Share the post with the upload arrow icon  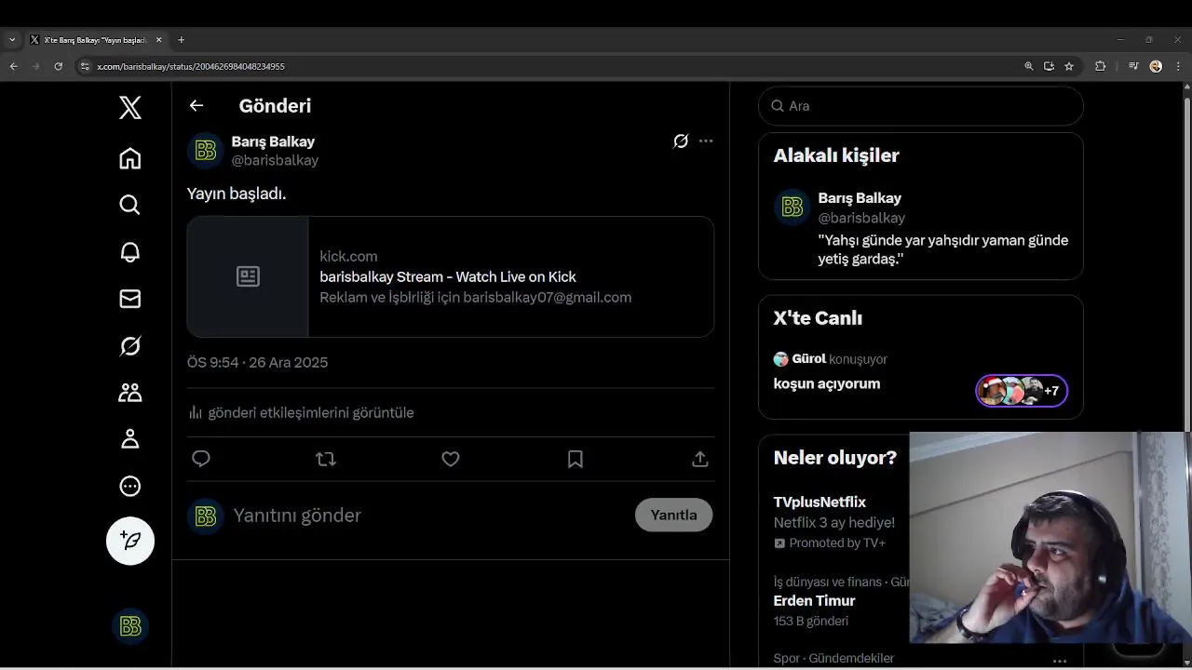coord(700,459)
